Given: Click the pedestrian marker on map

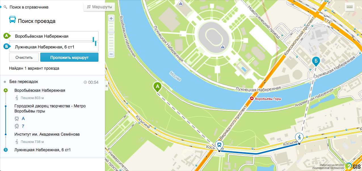Looking at the screenshot, I should pyautogui.click(x=299, y=137).
